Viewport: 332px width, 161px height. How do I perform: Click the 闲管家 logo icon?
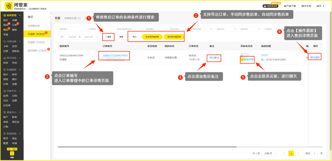[9, 6]
